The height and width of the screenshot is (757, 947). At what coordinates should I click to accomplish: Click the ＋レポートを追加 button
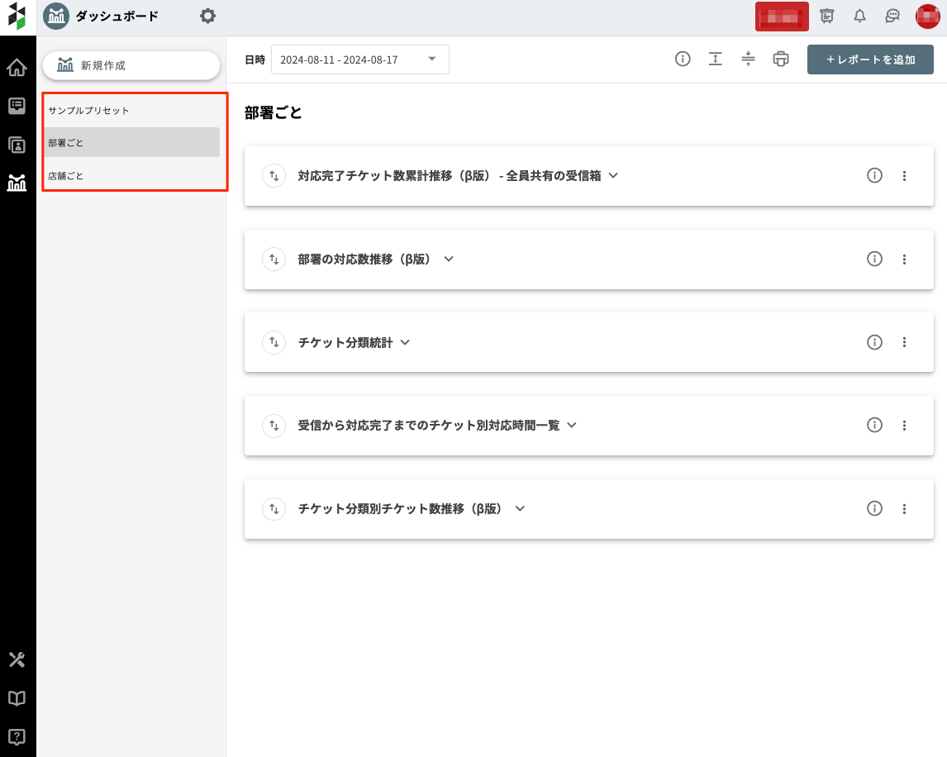[x=870, y=60]
